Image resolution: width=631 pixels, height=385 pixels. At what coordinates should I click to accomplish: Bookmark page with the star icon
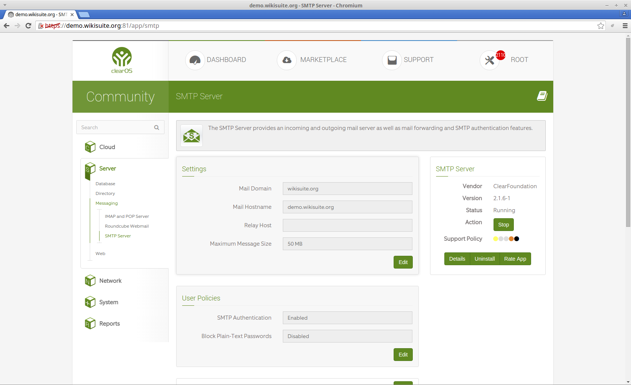(601, 26)
